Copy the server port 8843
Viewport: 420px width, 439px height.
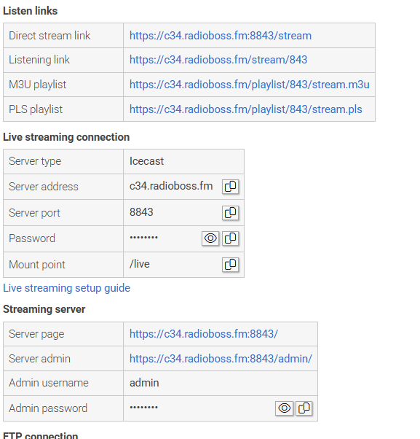(x=230, y=213)
